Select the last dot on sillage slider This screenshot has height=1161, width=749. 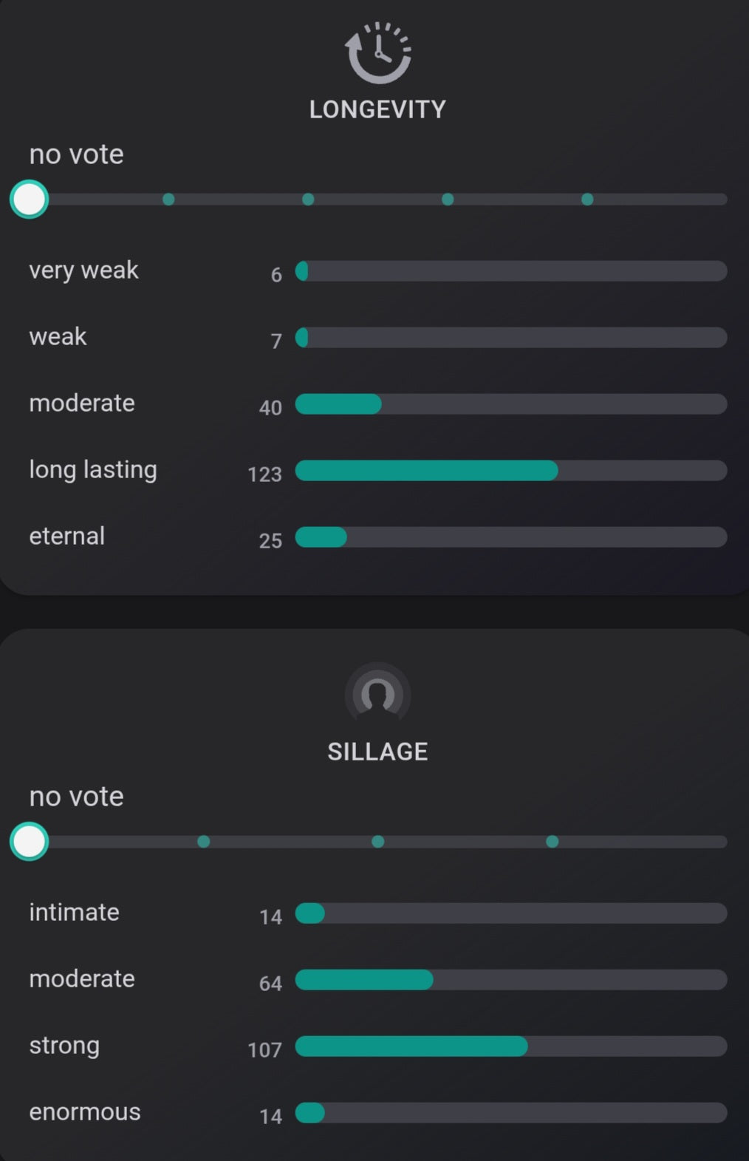(x=552, y=842)
